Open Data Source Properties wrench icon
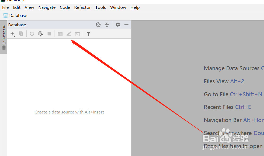 pos(40,34)
